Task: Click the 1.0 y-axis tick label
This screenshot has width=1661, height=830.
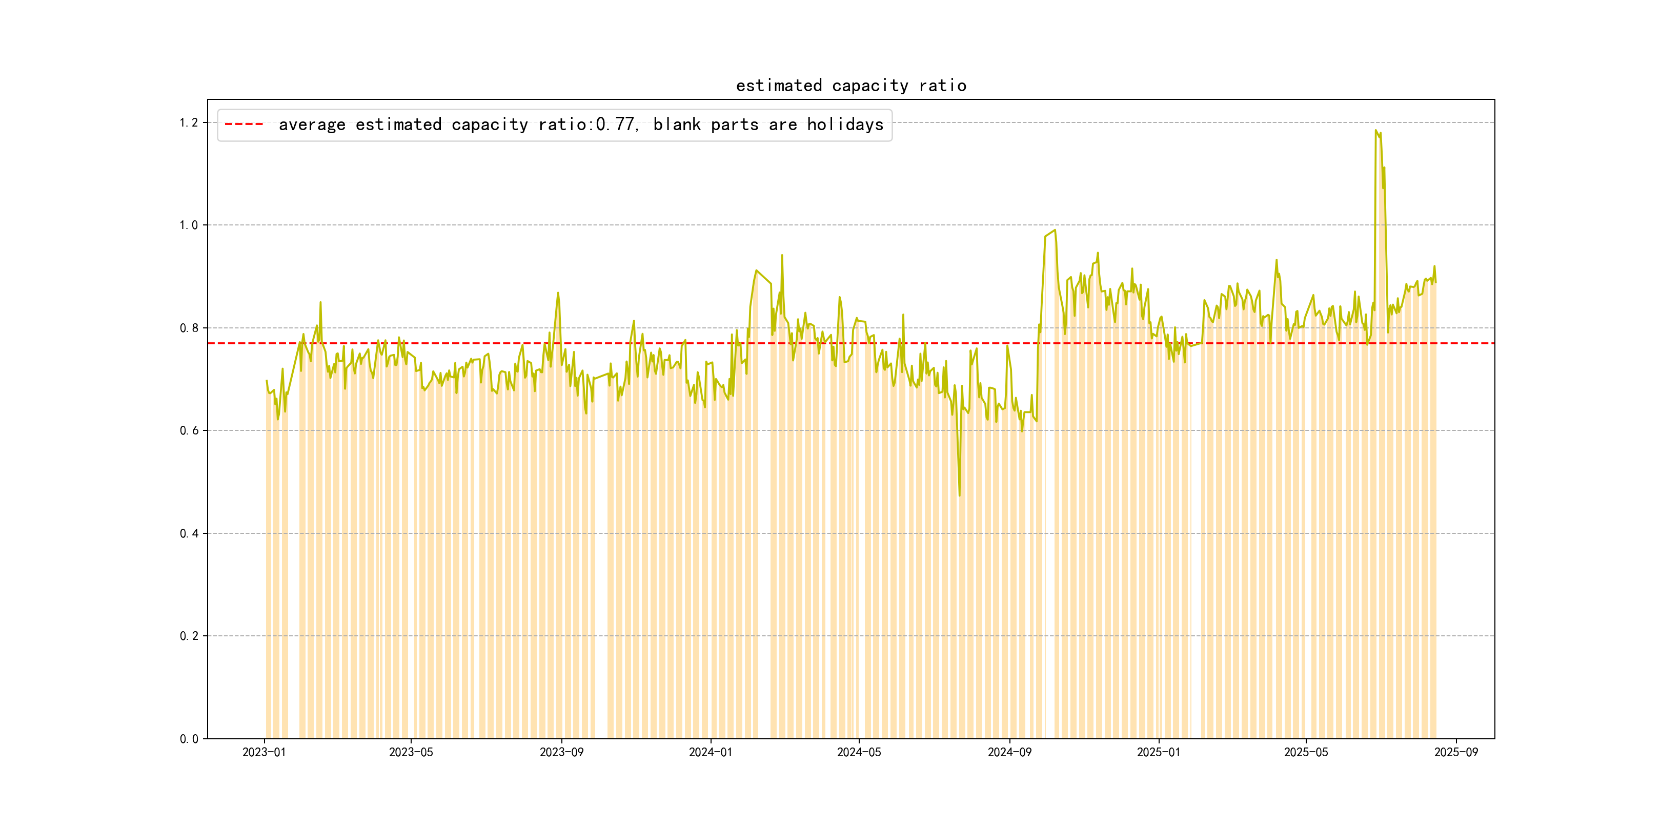Action: [188, 225]
